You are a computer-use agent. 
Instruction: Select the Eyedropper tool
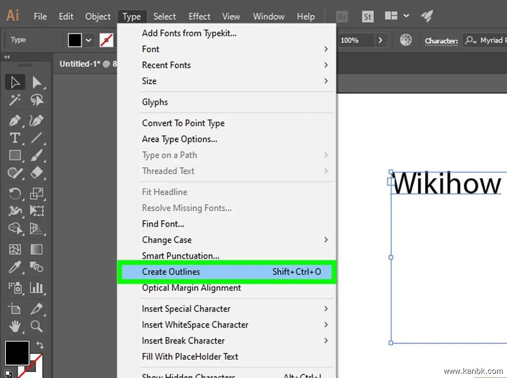point(15,267)
